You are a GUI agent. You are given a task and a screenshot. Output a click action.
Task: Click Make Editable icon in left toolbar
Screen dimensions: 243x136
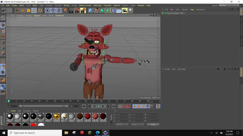point(3,18)
